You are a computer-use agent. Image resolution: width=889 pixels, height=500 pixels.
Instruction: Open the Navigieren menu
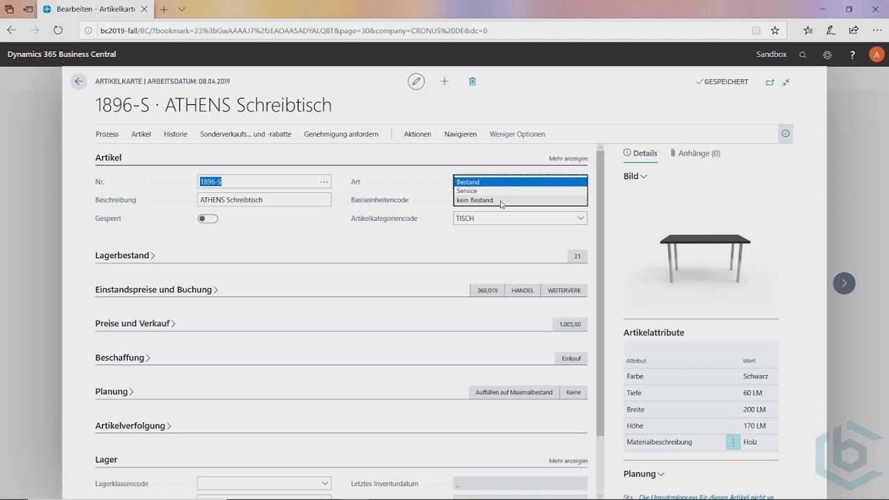tap(460, 134)
